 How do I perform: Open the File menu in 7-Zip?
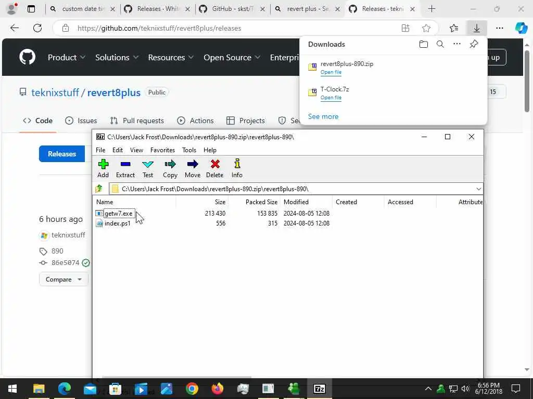point(100,150)
